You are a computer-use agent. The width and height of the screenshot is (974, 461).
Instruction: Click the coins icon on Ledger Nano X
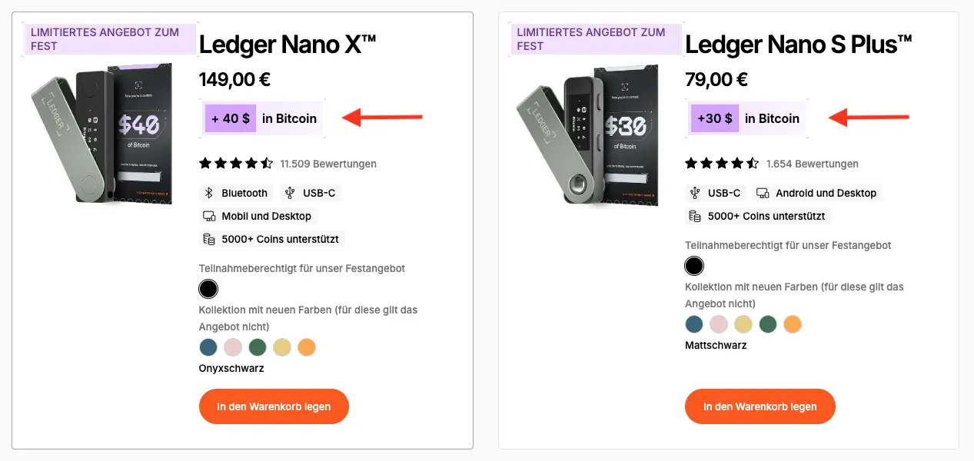tap(208, 239)
